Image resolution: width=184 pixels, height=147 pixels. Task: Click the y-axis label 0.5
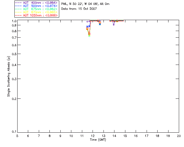point(14,54)
